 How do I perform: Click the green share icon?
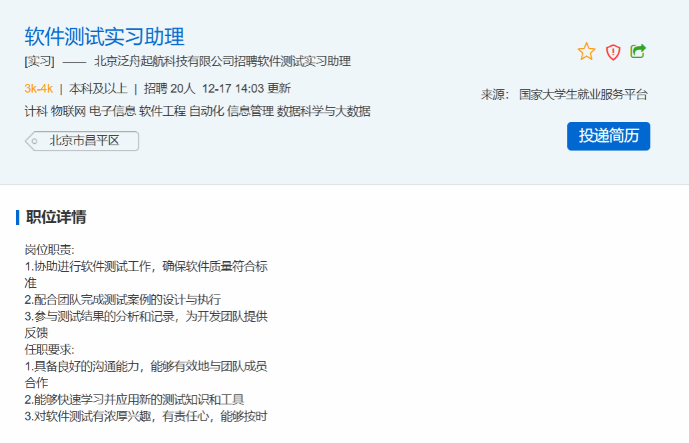pyautogui.click(x=638, y=51)
